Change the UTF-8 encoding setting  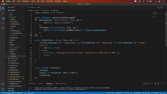[x=126, y=93]
